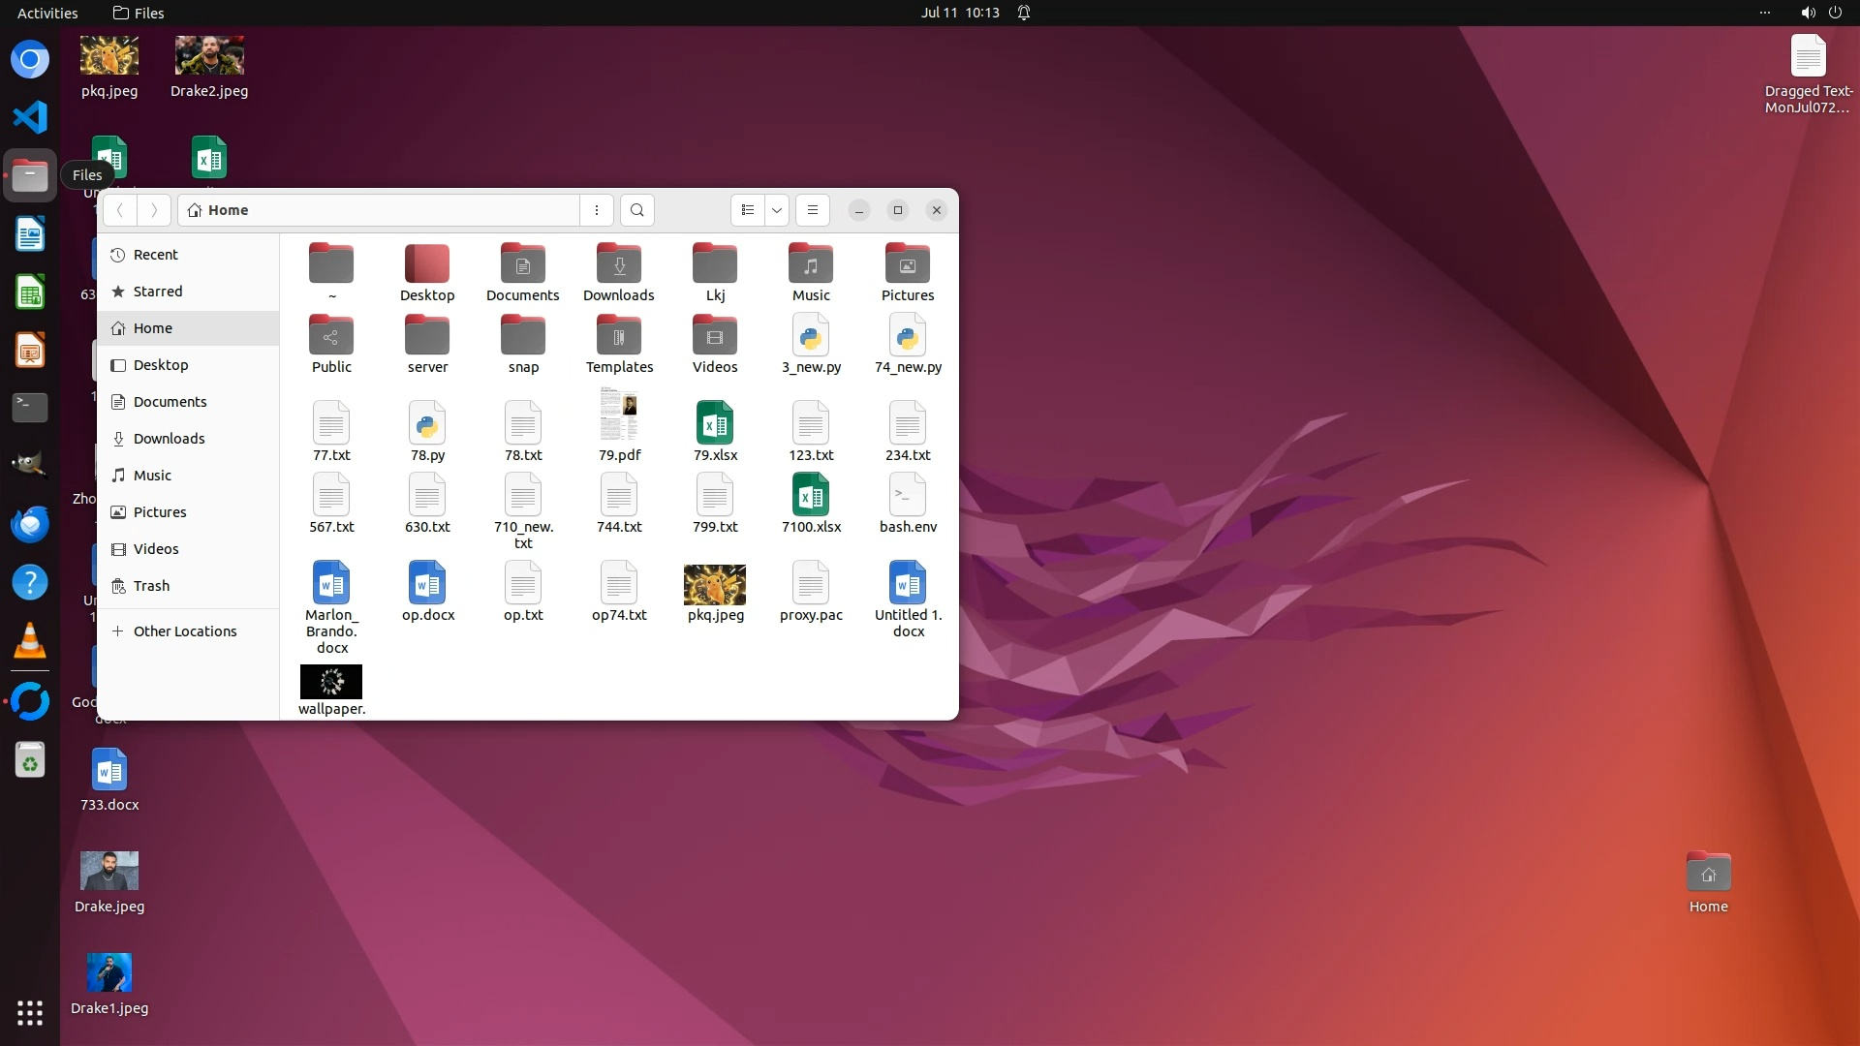Expand Other Locations in the sidebar
Image resolution: width=1860 pixels, height=1046 pixels.
184,631
